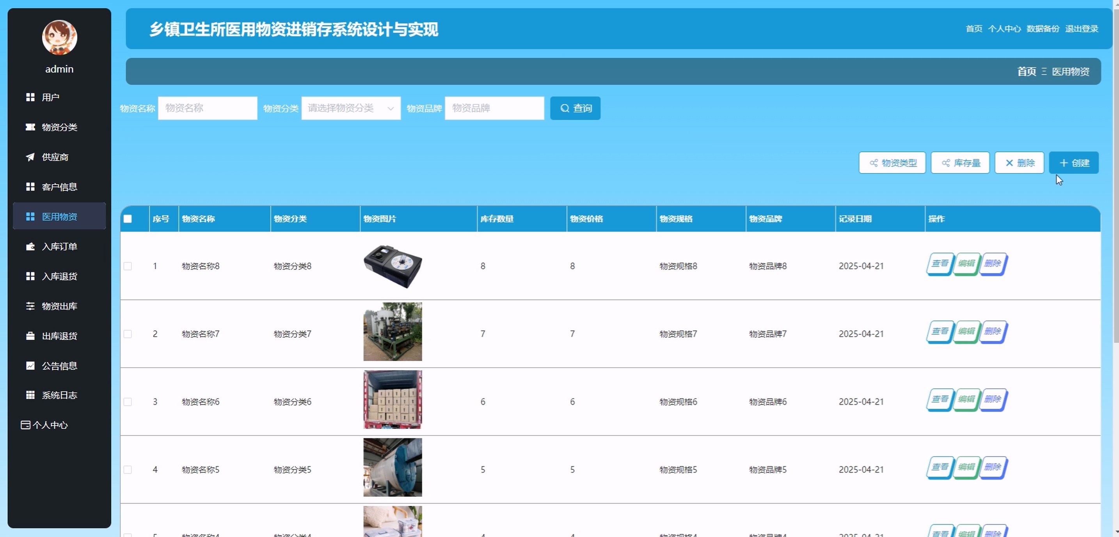Select 客户信息 in the sidebar menu
1119x537 pixels.
coord(59,187)
